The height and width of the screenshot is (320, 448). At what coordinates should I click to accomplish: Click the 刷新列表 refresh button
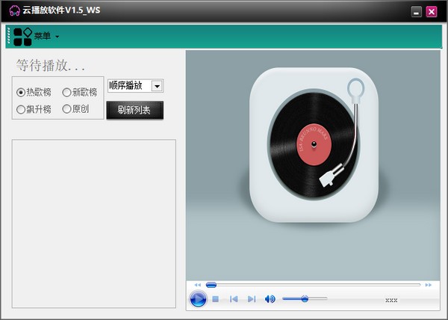(x=134, y=111)
